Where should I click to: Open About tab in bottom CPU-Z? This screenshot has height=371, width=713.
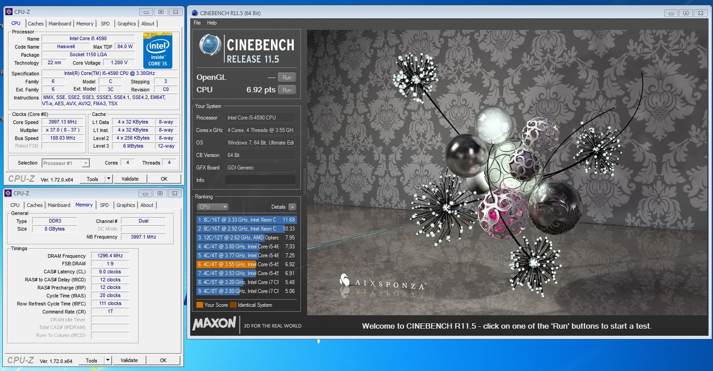point(147,205)
